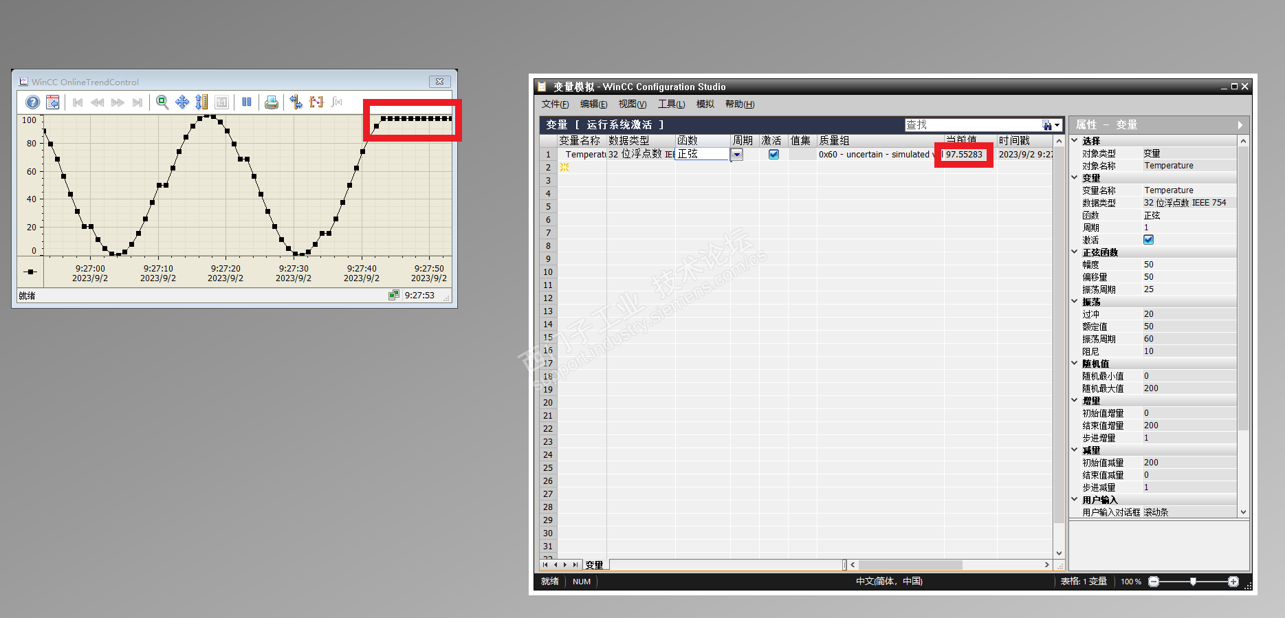This screenshot has height=618, width=1285.
Task: Go to next sheet tab arrow
Action: pos(565,565)
